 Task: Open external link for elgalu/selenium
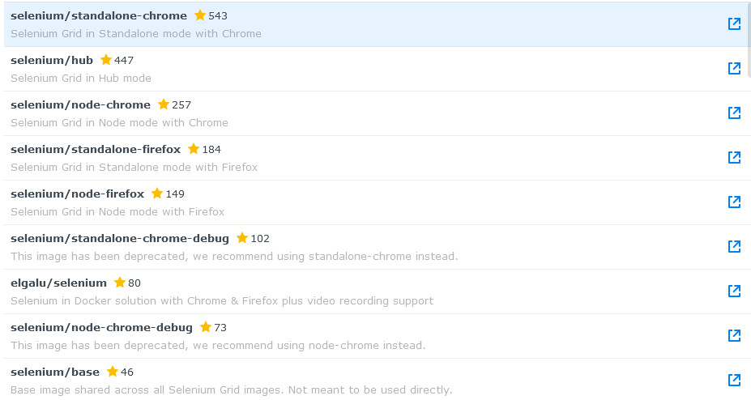point(734,291)
